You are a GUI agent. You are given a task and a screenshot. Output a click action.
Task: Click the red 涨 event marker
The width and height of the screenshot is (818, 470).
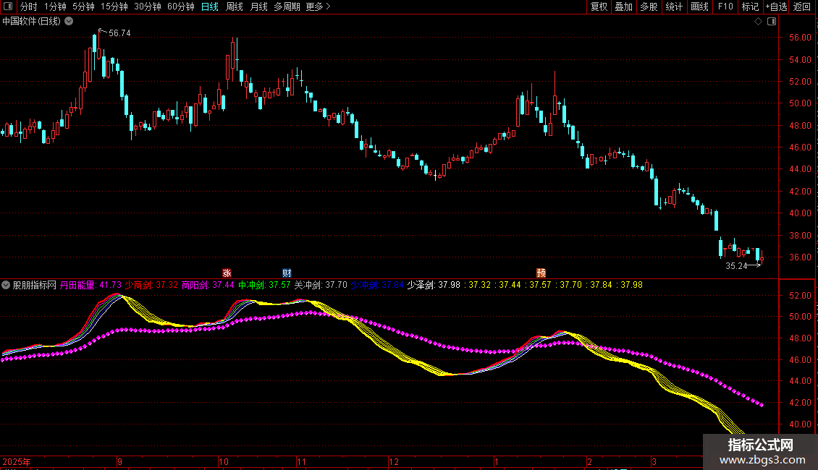pyautogui.click(x=227, y=273)
